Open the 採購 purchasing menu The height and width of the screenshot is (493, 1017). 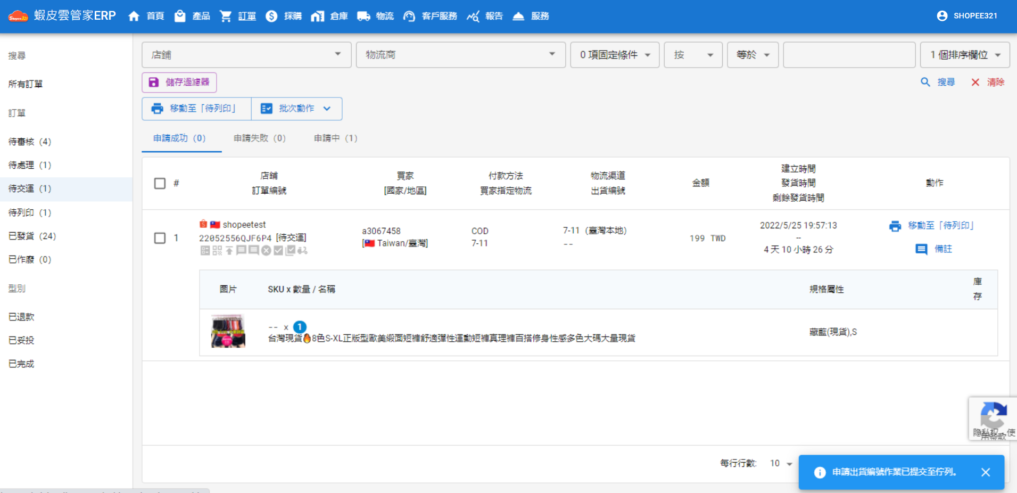(284, 16)
